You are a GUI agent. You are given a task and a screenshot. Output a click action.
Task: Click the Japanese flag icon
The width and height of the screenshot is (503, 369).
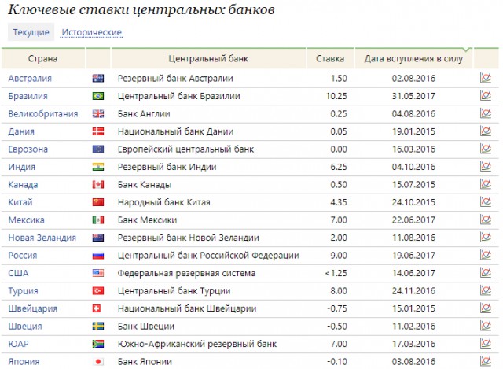tap(98, 362)
